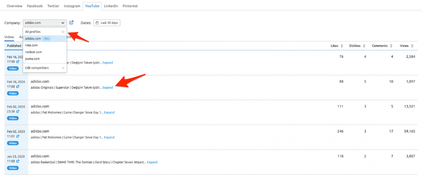
Task: Select the YouTube tab
Action: [x=92, y=6]
